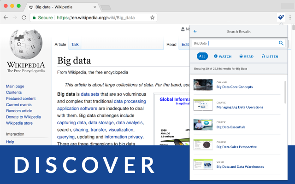Open Wikipedia store link
Screen dimensions: 295x184
tap(19, 123)
